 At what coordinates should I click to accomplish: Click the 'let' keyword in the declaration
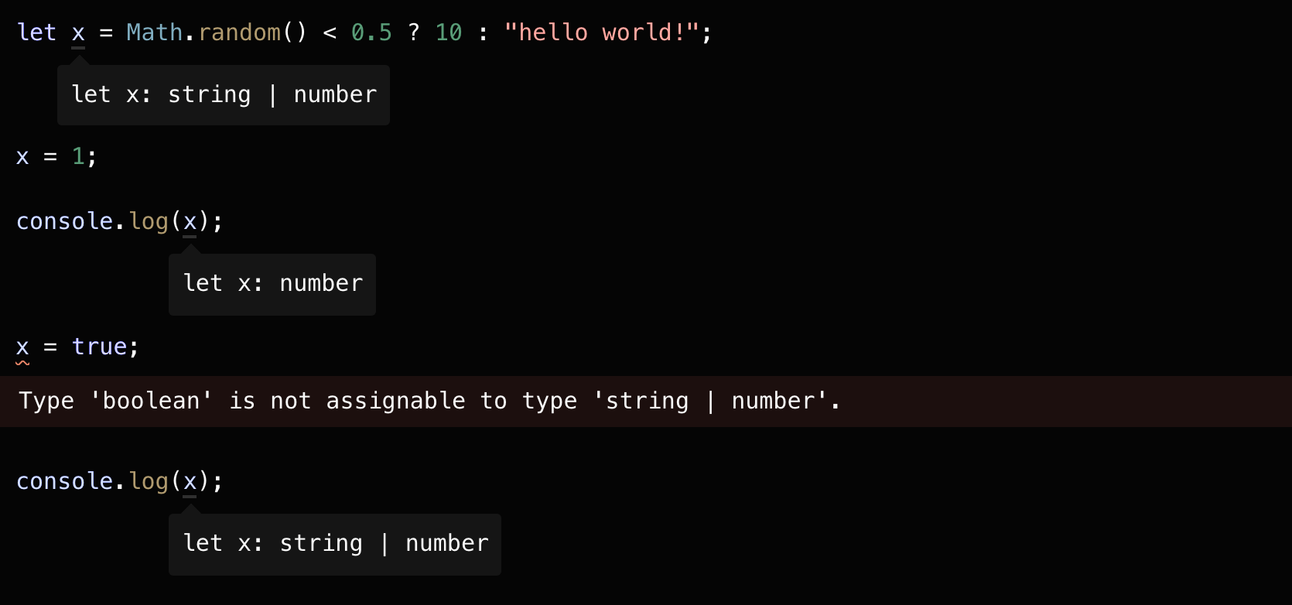(x=36, y=32)
